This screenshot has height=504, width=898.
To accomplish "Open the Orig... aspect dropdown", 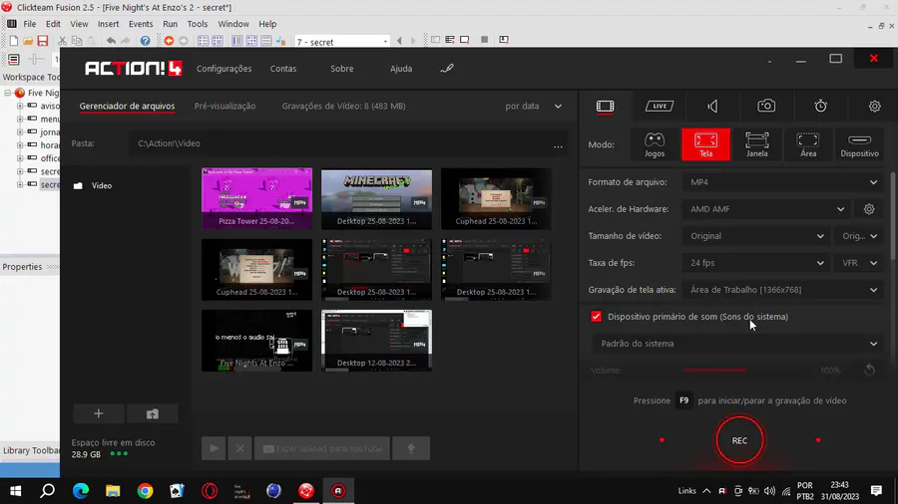I will pos(859,236).
